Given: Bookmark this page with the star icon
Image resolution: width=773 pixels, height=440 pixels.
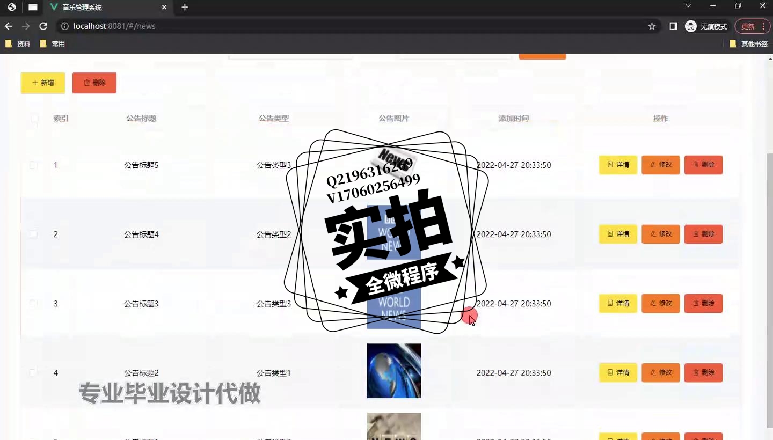Looking at the screenshot, I should [x=652, y=26].
